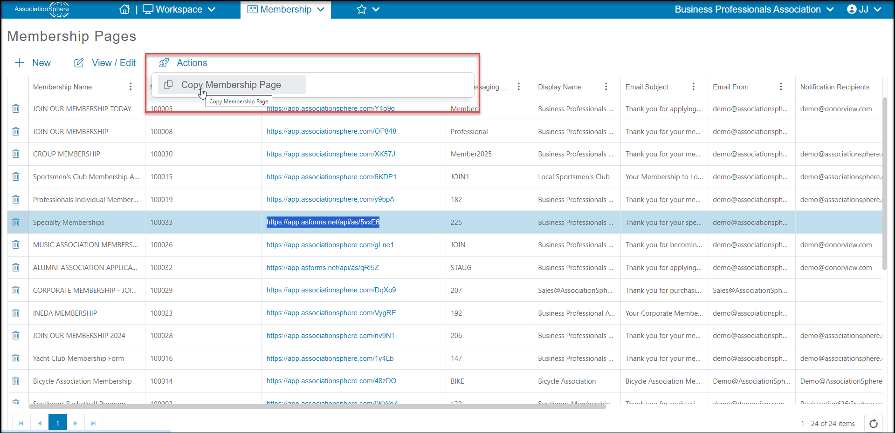Go to the first page arrow
The height and width of the screenshot is (433, 895).
(21, 423)
